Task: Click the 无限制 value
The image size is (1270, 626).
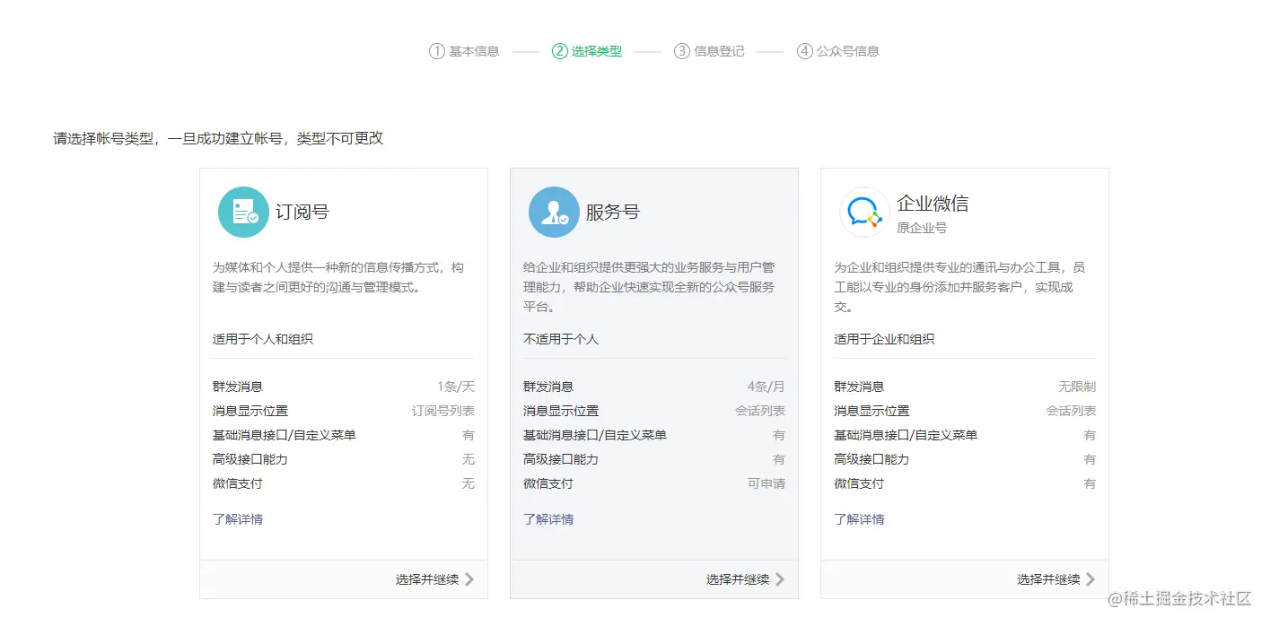Action: pos(1077,387)
